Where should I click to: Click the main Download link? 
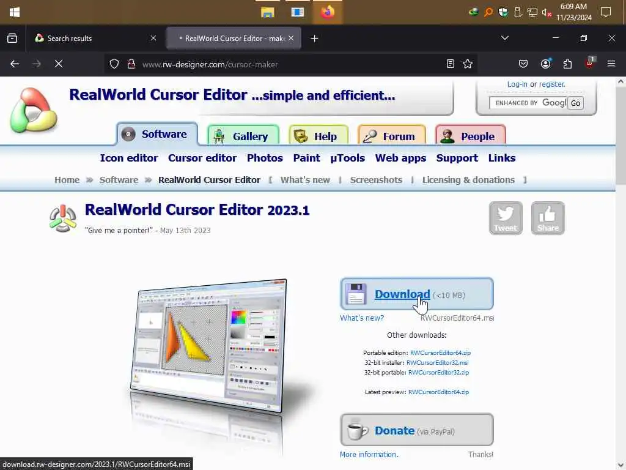(402, 294)
